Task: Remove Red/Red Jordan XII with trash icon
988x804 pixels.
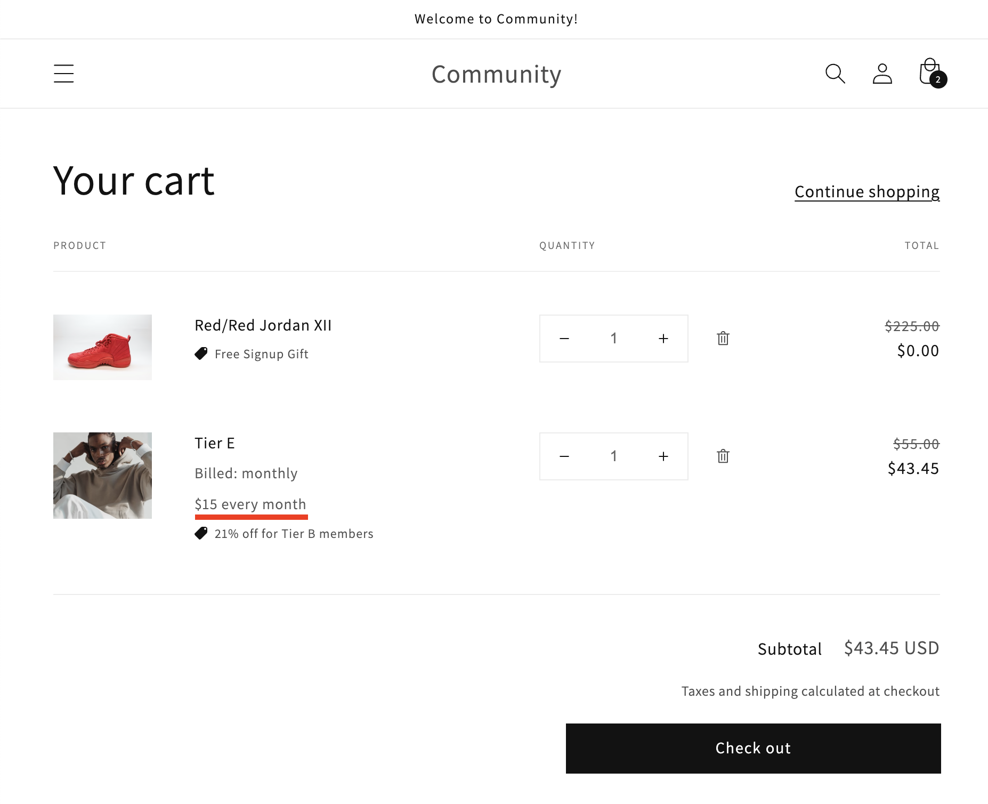Action: tap(723, 339)
